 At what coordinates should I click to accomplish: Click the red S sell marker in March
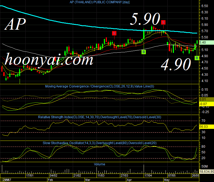coord(114,33)
